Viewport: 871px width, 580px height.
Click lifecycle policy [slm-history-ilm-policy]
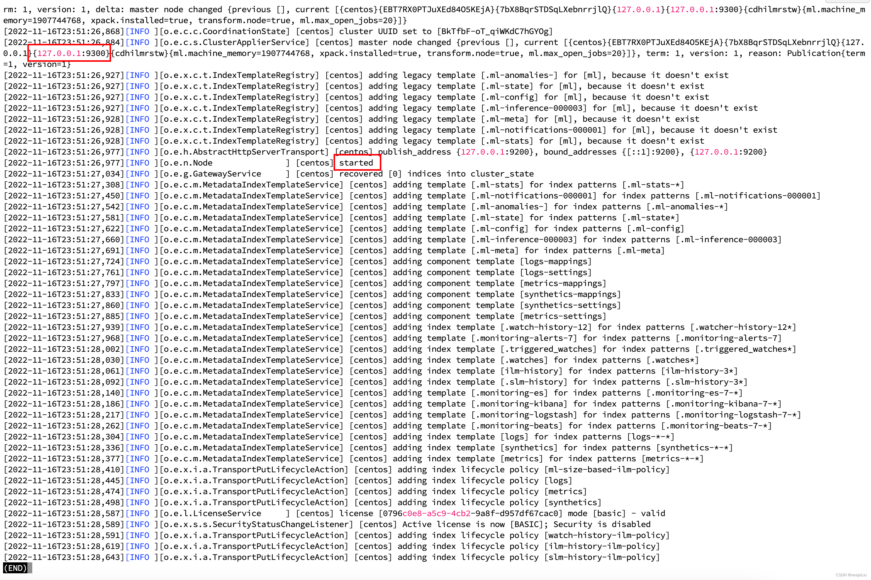(602, 557)
